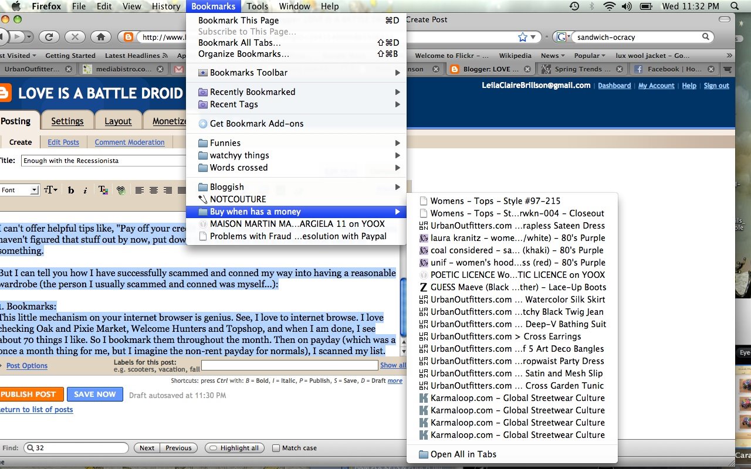The height and width of the screenshot is (469, 751).
Task: Click the browser stop loading button
Action: click(75, 37)
